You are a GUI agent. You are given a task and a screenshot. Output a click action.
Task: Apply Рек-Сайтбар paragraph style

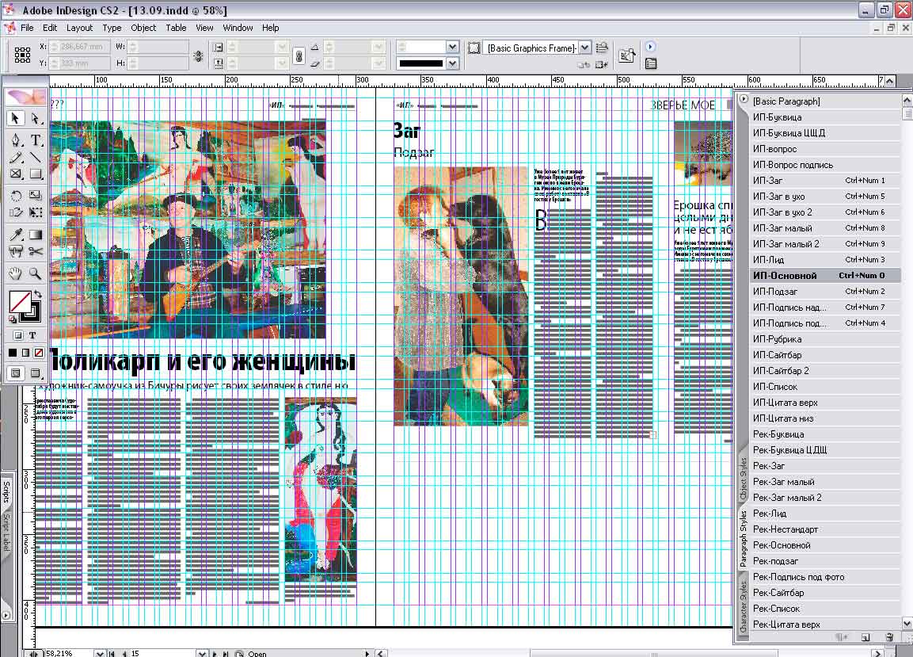click(825, 592)
